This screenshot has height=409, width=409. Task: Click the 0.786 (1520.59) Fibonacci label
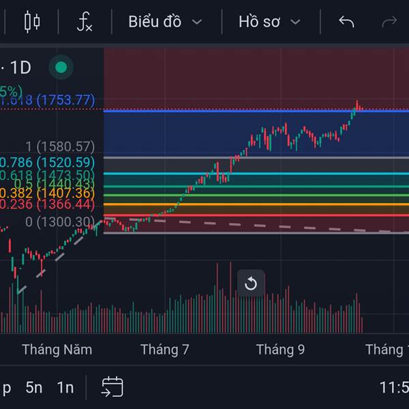[x=47, y=162]
